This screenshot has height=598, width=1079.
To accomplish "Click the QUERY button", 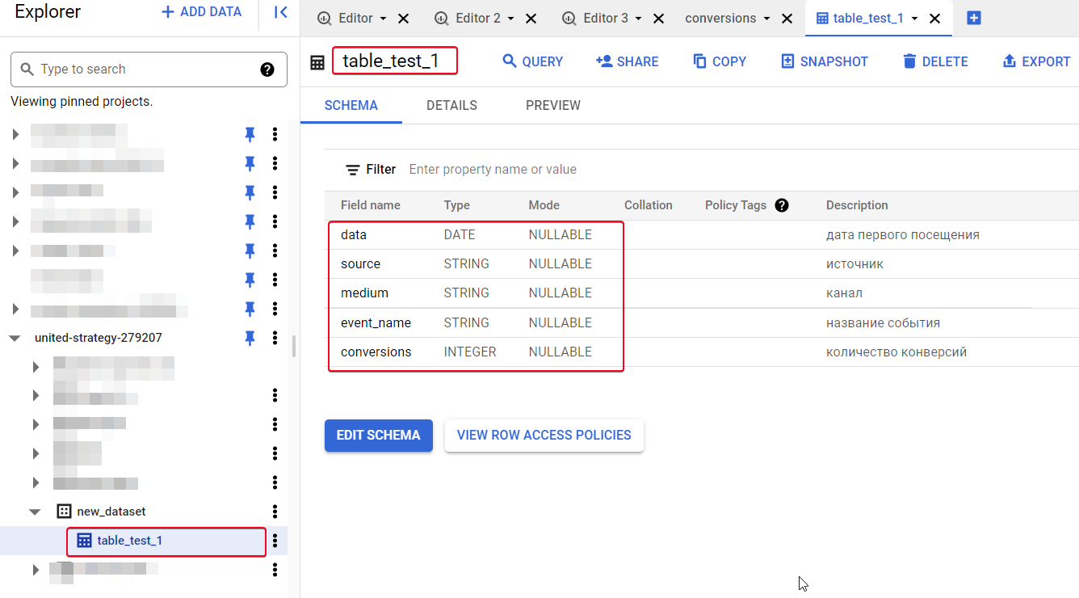I will click(x=532, y=61).
